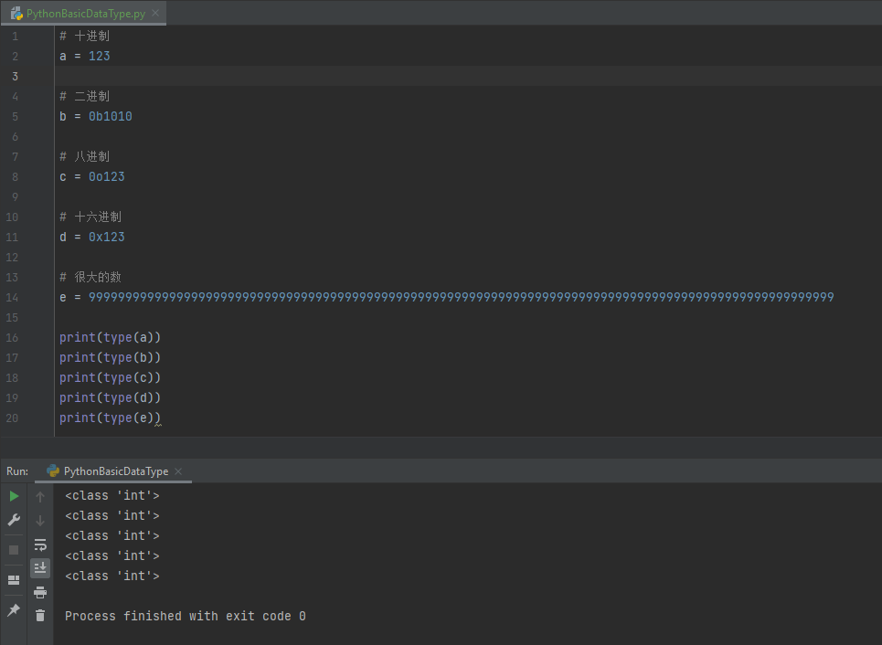Select the PythonBasicDataType.py editor tab
This screenshot has height=645, width=882.
84,14
